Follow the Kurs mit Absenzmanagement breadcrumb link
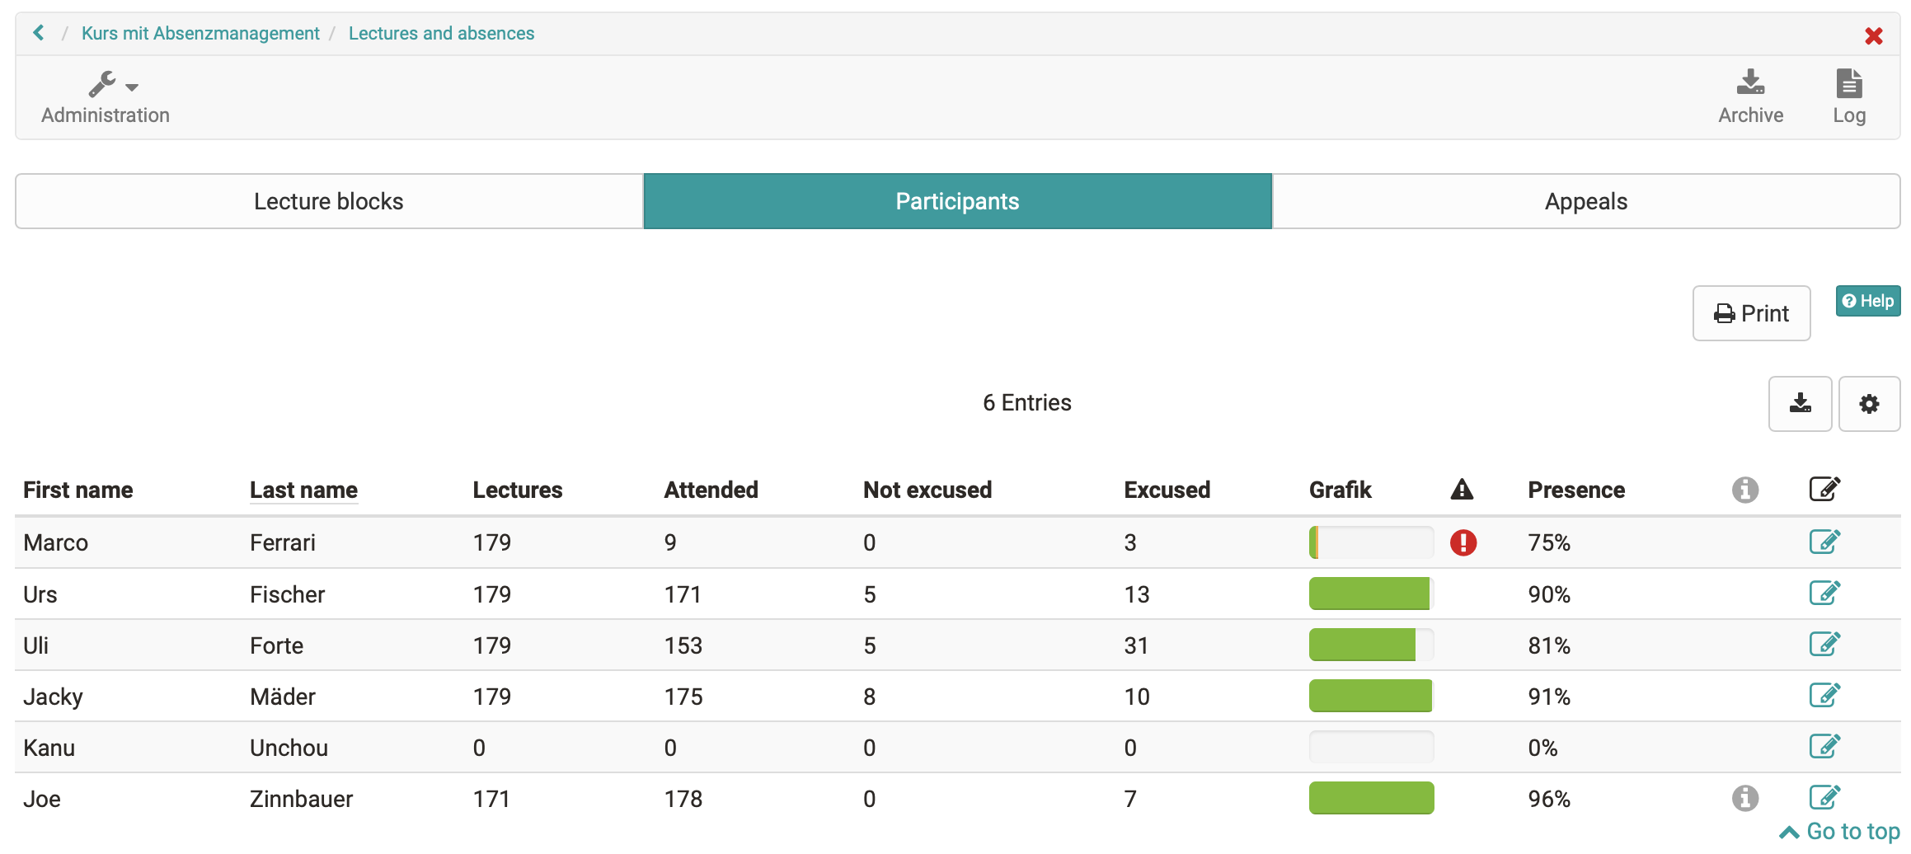The height and width of the screenshot is (854, 1911). pos(200,33)
